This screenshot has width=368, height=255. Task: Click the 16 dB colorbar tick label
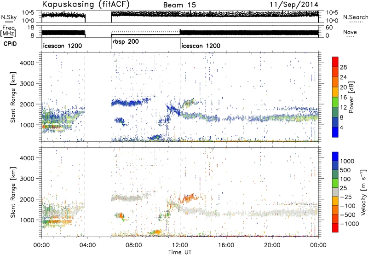point(343,98)
